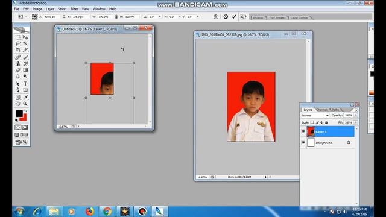Select the History Brush tool

click(25, 64)
